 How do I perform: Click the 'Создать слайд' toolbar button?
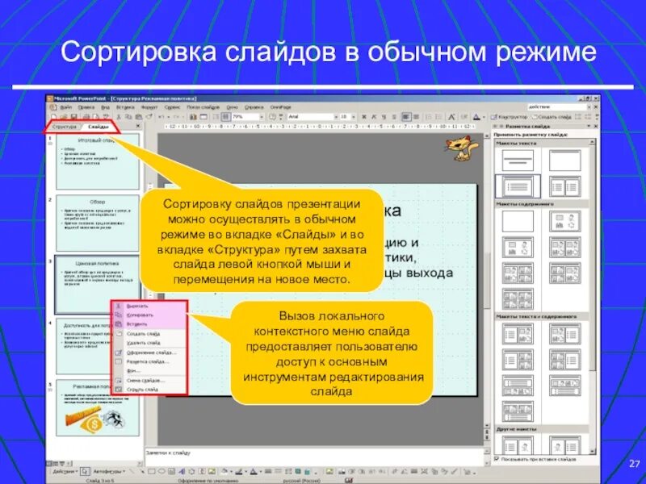tap(552, 117)
